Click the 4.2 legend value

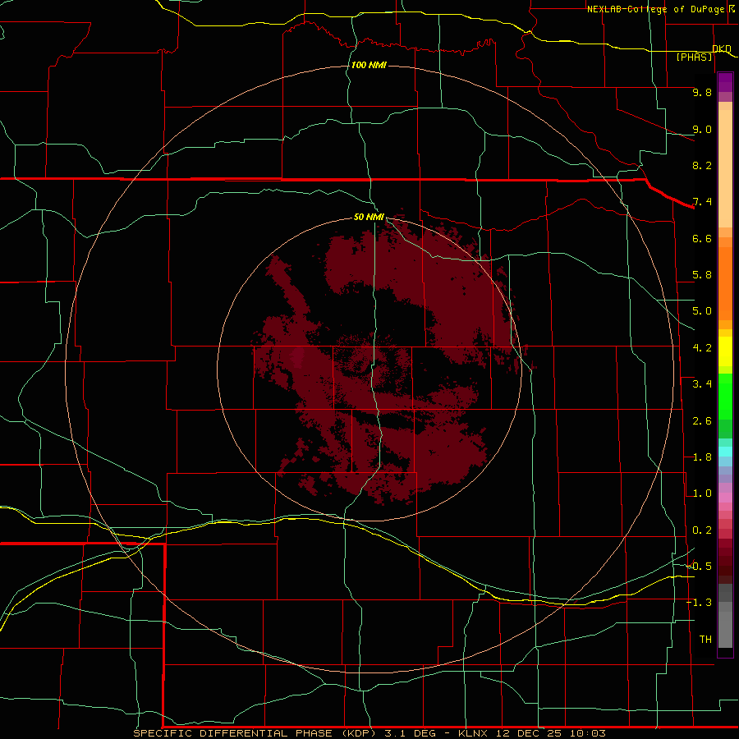[702, 348]
